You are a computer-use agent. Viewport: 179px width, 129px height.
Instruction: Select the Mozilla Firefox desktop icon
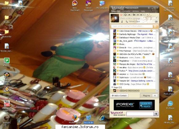click(x=75, y=119)
